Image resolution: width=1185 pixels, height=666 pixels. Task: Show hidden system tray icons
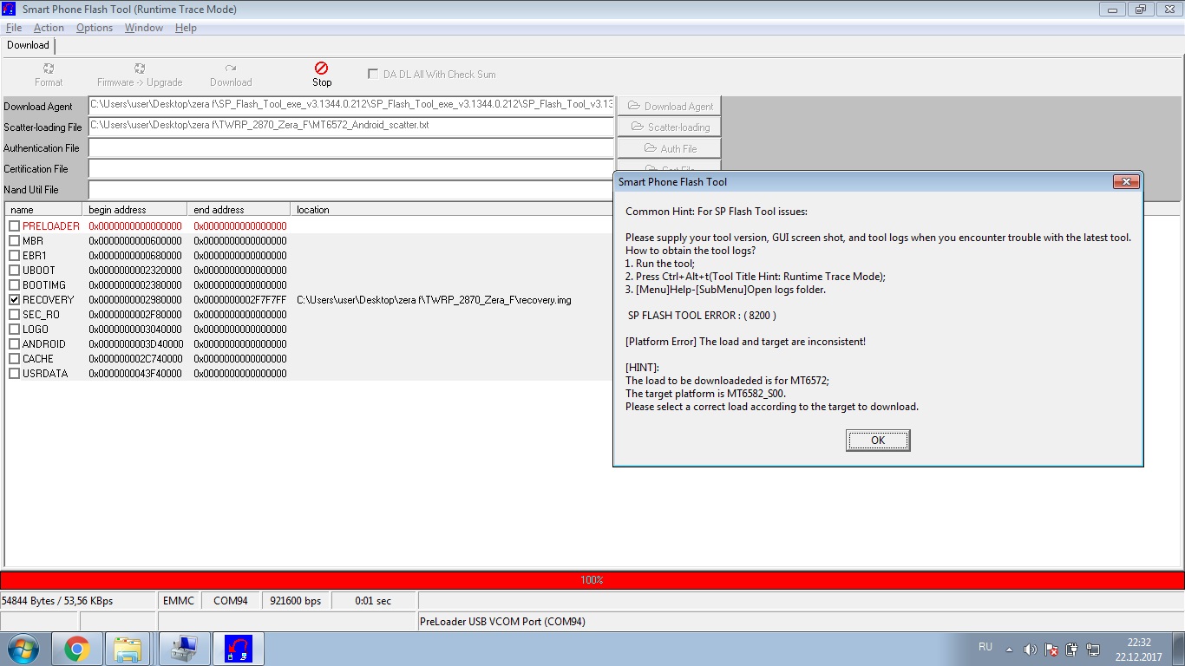[x=1009, y=649]
